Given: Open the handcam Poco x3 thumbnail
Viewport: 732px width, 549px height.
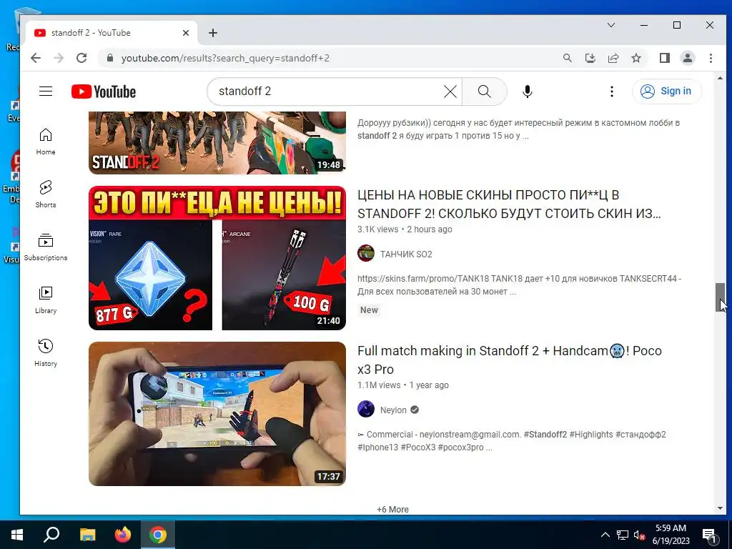Looking at the screenshot, I should point(217,414).
